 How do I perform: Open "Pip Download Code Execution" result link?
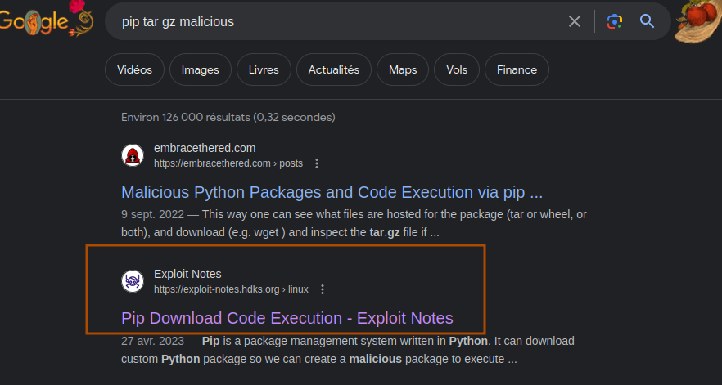pyautogui.click(x=287, y=318)
